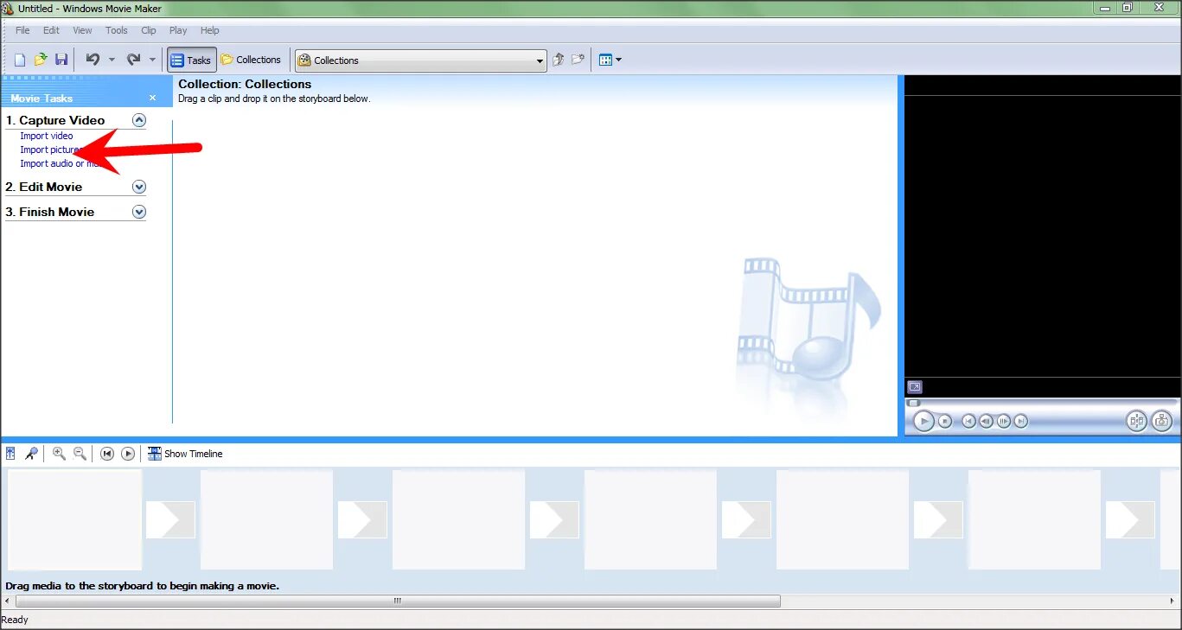Expand the Edit Movie section
Screen dimensions: 1182x630
(x=138, y=187)
